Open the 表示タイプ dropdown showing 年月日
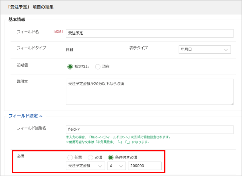The height and width of the screenshot is (176, 242). pyautogui.click(x=204, y=50)
